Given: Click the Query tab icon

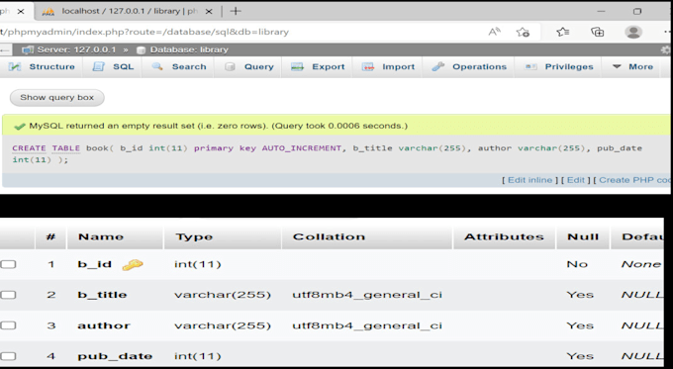Looking at the screenshot, I should 230,67.
